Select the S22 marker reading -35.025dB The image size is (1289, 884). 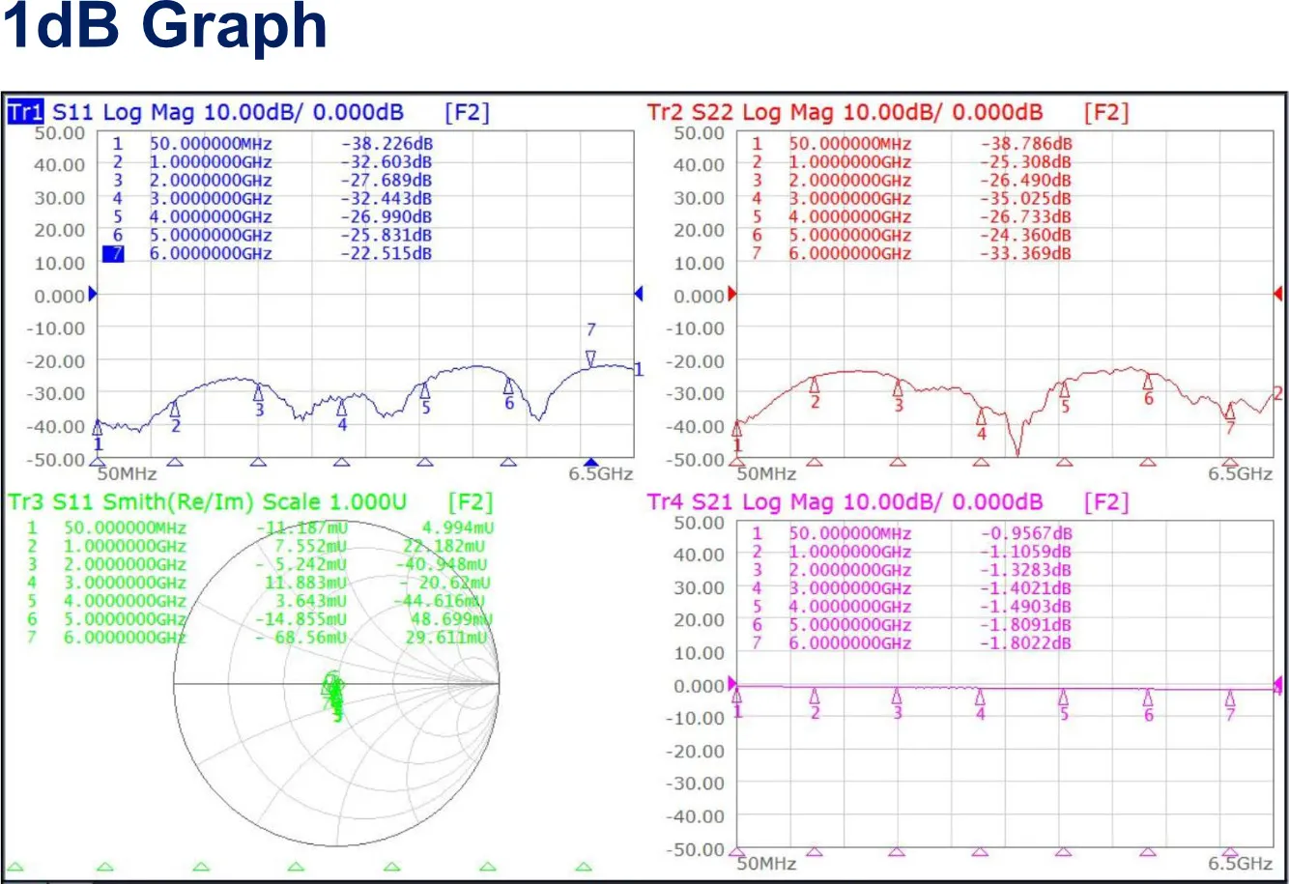click(1025, 199)
